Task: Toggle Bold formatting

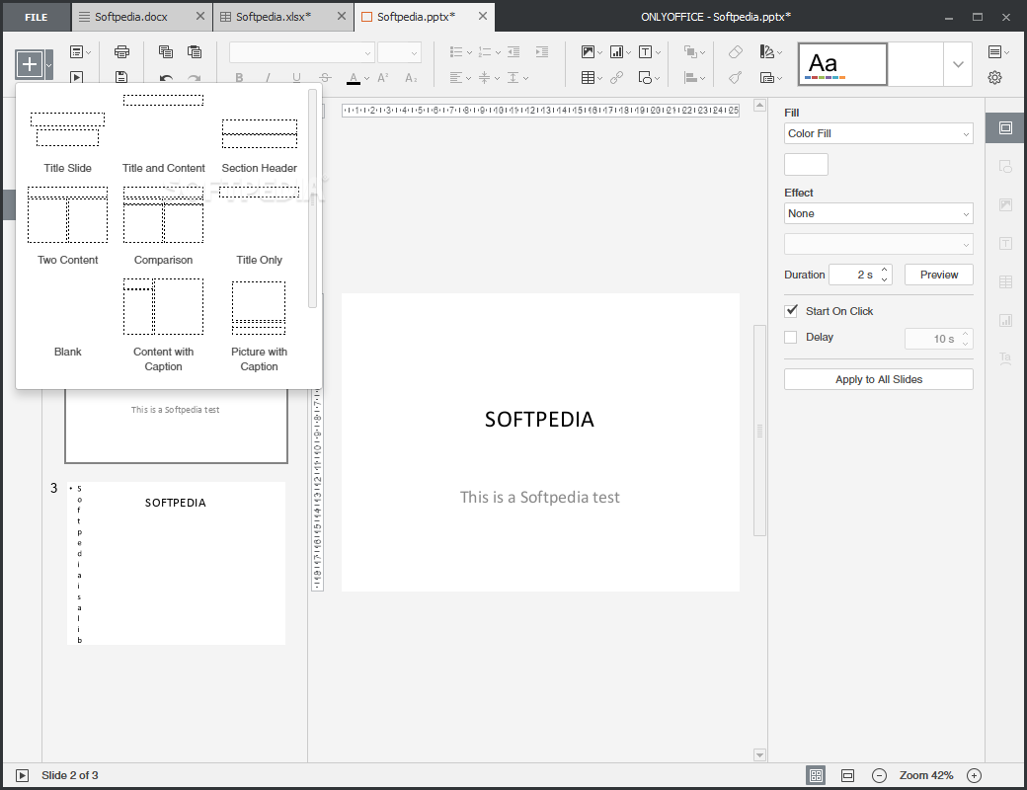Action: coord(239,78)
